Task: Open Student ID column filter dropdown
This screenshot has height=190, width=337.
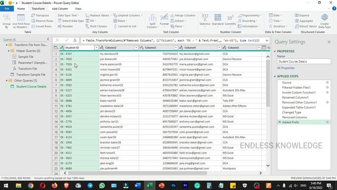Action: click(x=96, y=47)
